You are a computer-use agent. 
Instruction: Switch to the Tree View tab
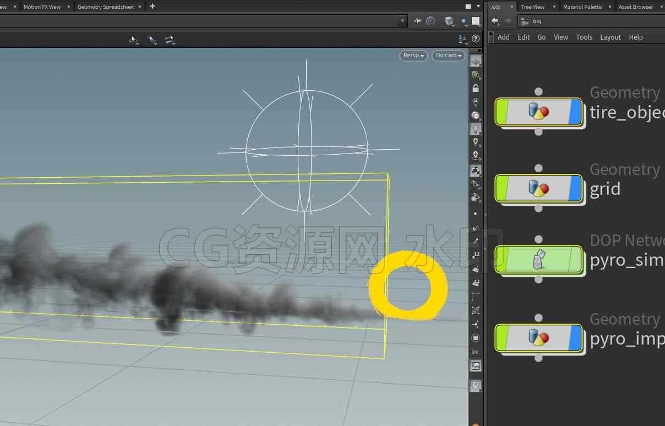tap(532, 7)
